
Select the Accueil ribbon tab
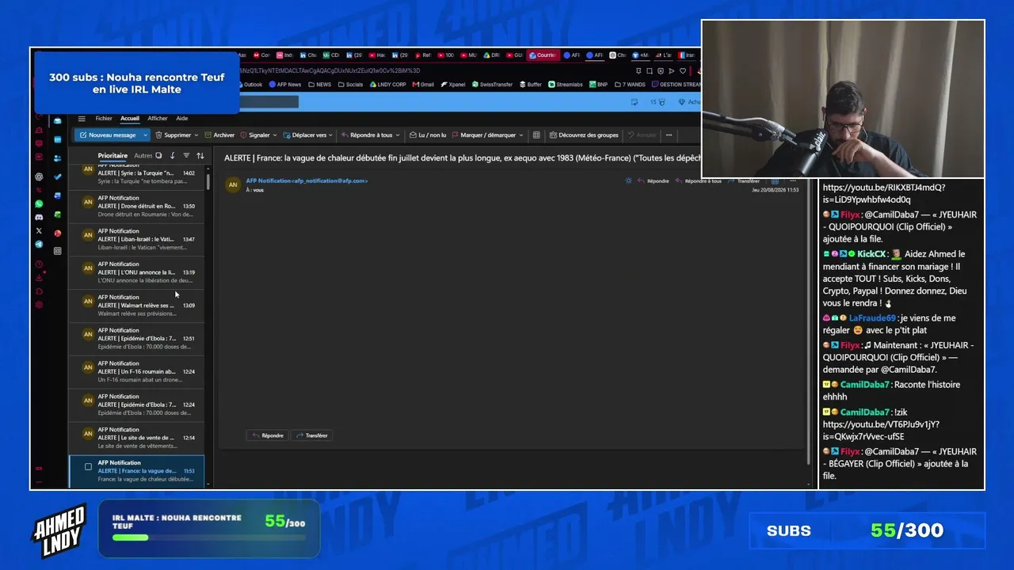coord(130,119)
